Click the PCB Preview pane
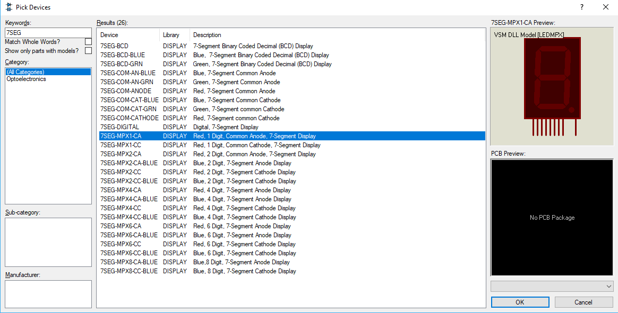The width and height of the screenshot is (618, 313). click(552, 218)
